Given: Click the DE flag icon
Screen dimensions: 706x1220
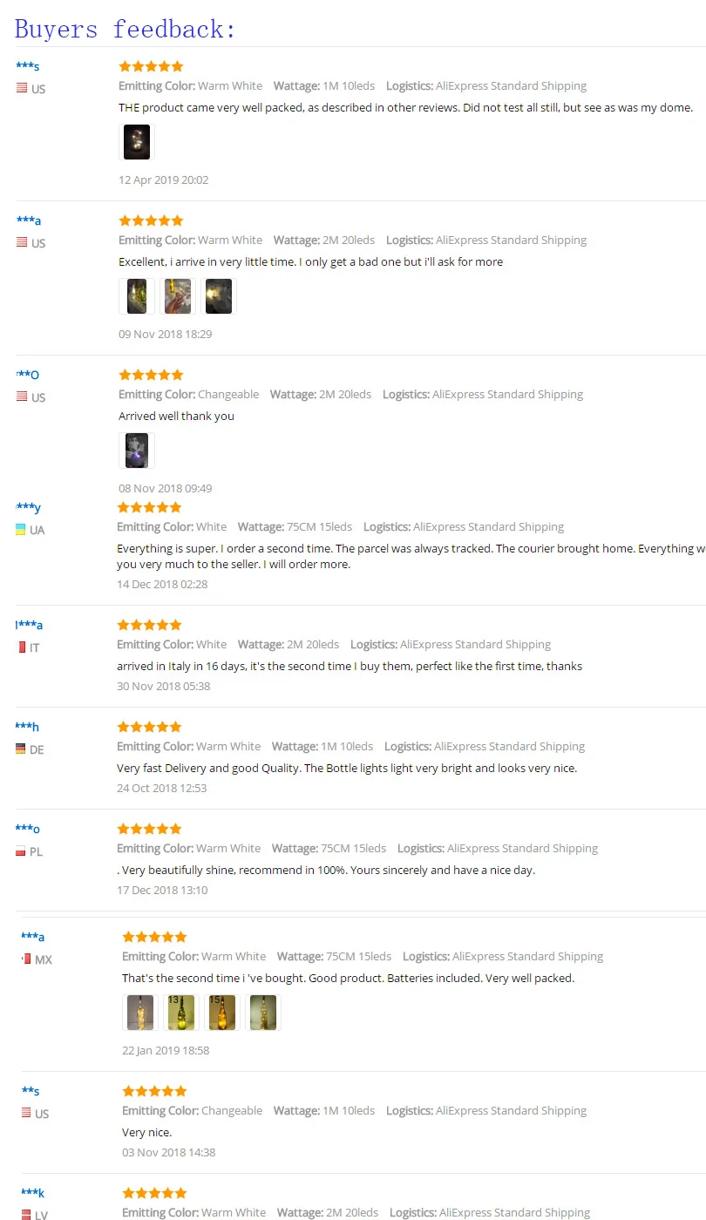Looking at the screenshot, I should [20, 749].
